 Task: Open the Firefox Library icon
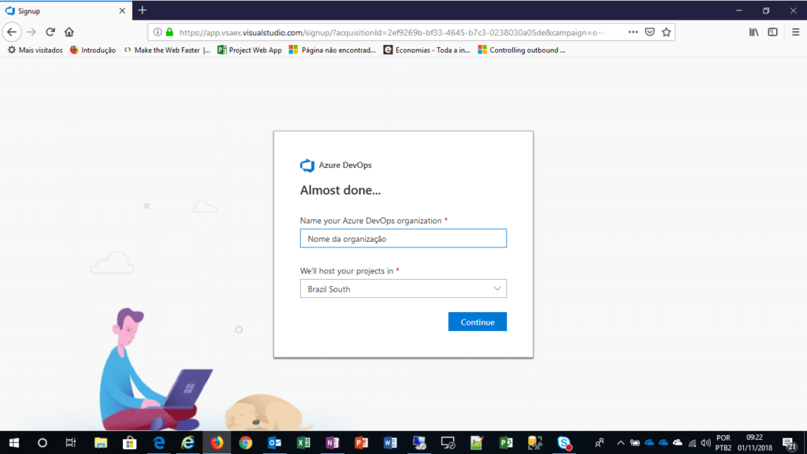coord(754,32)
